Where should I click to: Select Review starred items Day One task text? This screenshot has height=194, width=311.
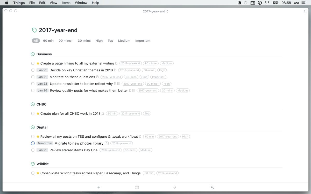click(x=74, y=150)
